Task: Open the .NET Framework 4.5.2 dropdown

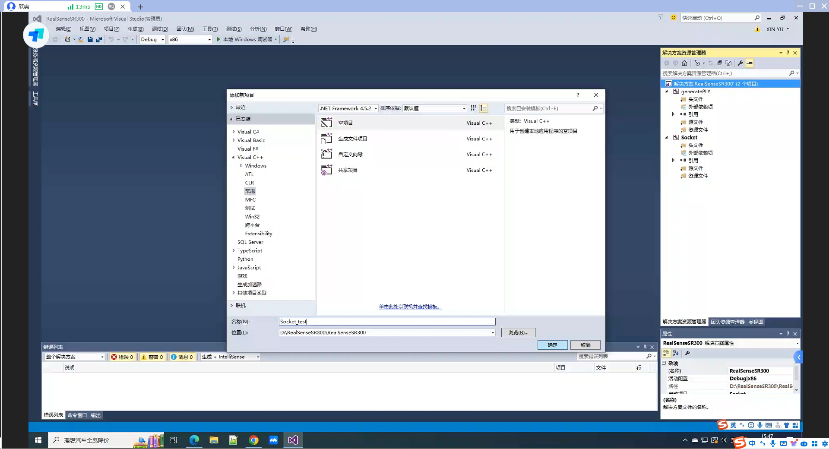Action: [x=348, y=108]
